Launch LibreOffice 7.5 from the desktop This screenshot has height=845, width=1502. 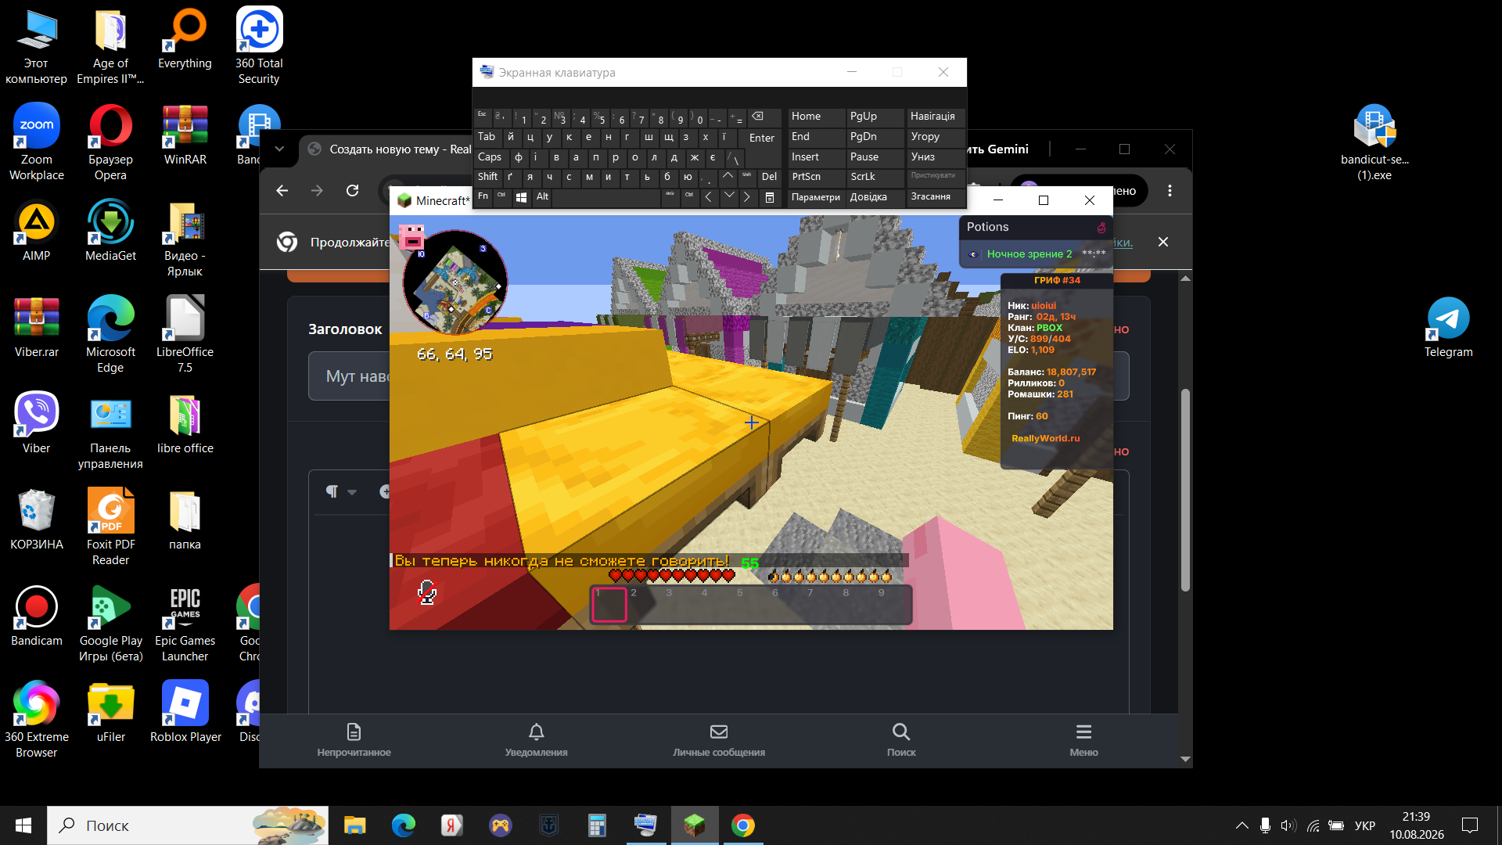point(185,336)
